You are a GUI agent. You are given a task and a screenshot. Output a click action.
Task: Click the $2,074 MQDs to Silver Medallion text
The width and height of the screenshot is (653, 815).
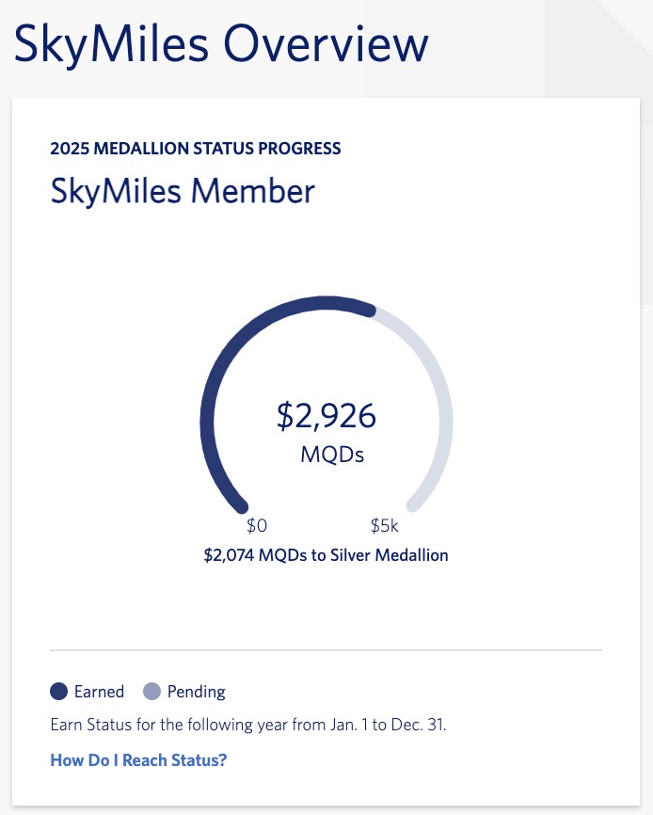[326, 555]
